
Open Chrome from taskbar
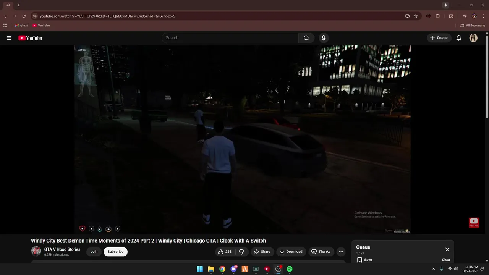click(222, 269)
